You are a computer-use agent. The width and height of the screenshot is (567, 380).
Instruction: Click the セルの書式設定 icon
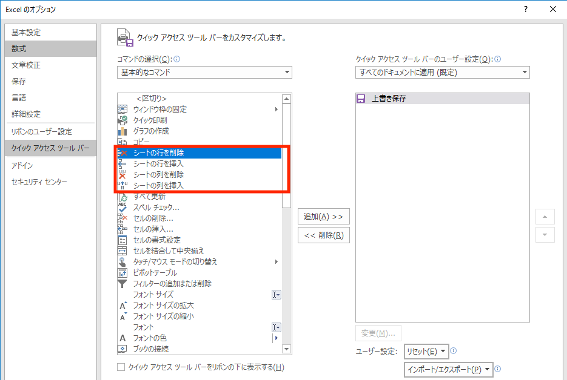pos(122,240)
